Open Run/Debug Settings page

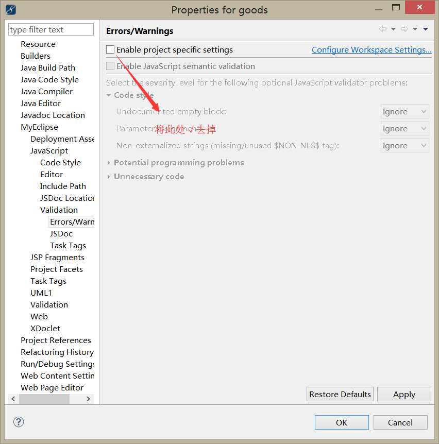pos(57,364)
